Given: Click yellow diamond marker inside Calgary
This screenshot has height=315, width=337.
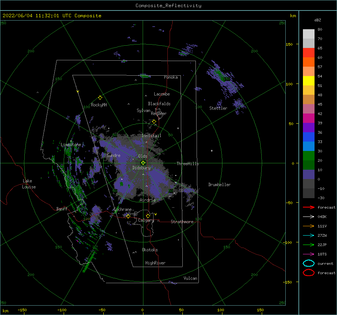Looking at the screenshot, I should point(148,216).
